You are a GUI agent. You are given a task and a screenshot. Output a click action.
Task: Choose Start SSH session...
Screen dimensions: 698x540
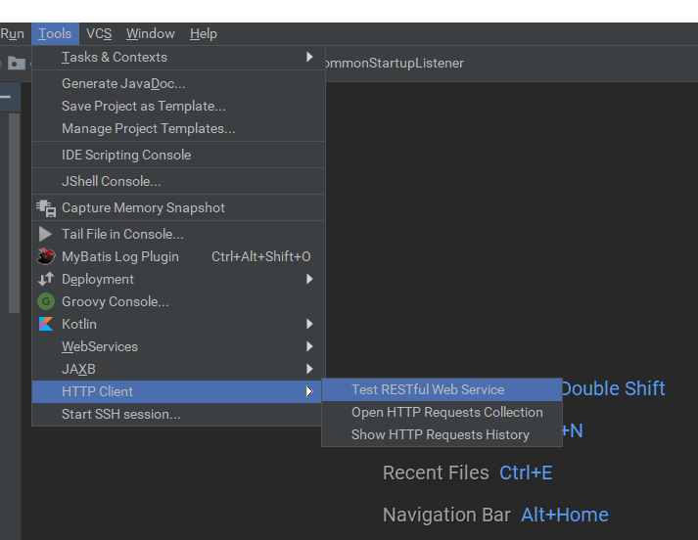[x=177, y=414]
